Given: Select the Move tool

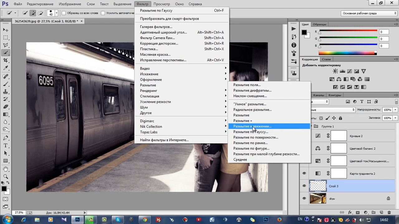Looking at the screenshot, I should point(6,30).
